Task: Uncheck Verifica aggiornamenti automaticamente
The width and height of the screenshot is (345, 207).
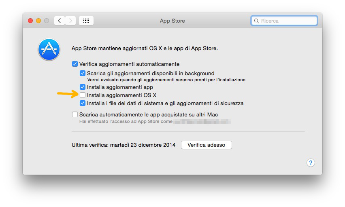Action: [x=75, y=64]
